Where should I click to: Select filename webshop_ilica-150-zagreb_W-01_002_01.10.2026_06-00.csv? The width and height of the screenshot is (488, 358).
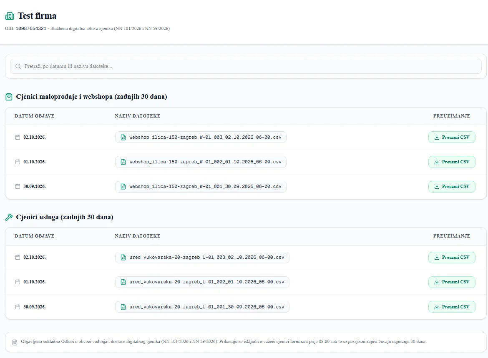(x=205, y=162)
